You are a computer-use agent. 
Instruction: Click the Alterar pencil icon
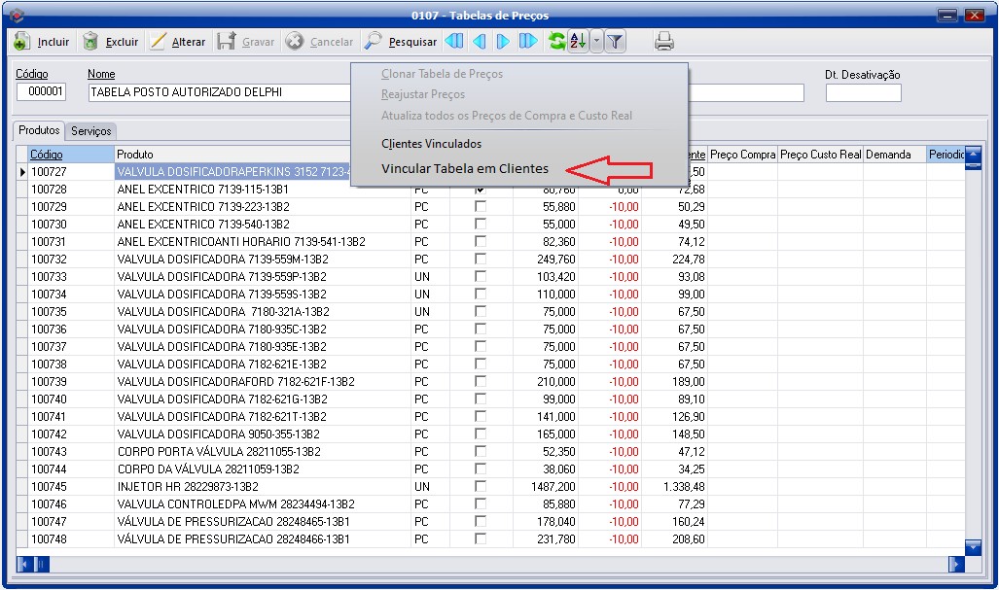[159, 42]
